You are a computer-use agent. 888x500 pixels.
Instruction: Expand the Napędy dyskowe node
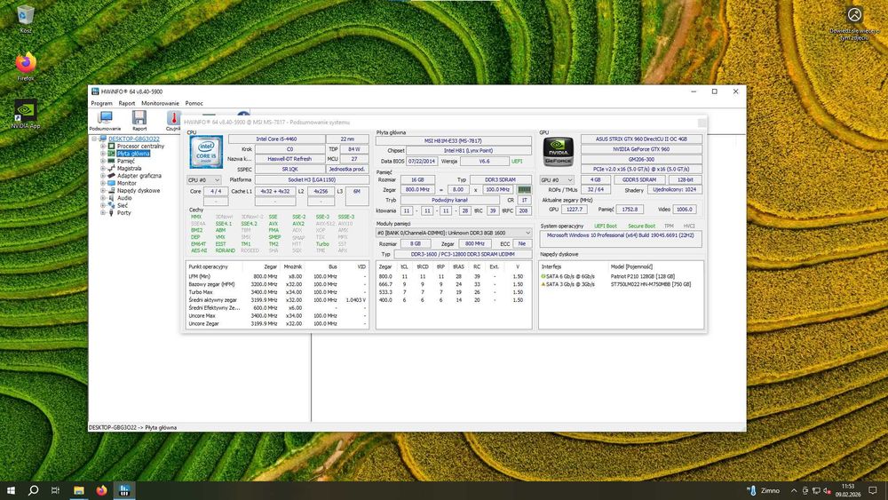point(103,190)
